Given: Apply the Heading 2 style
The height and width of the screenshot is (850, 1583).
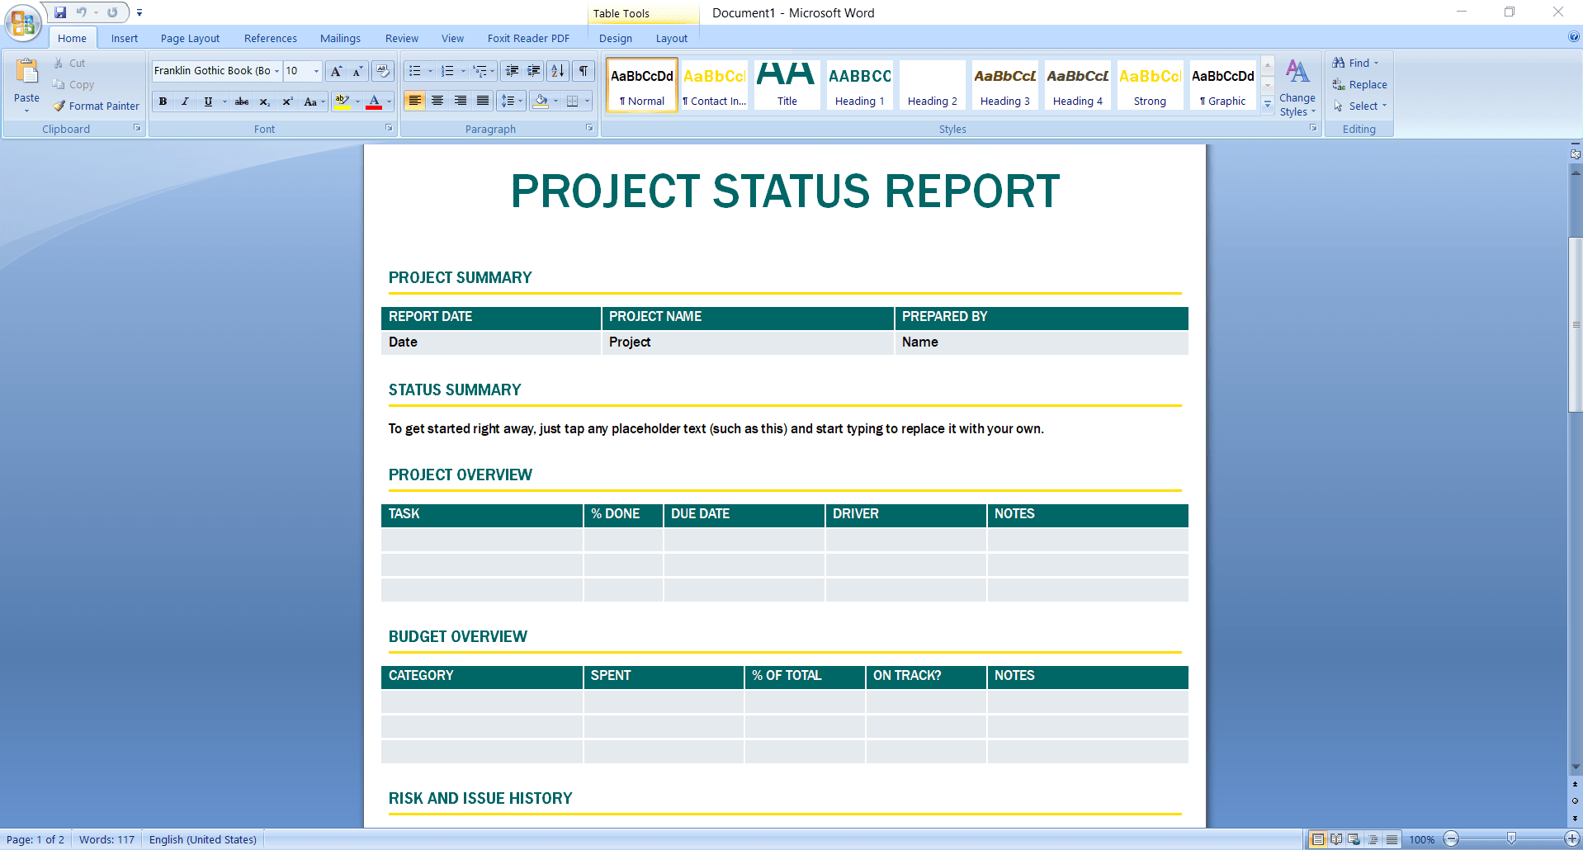Looking at the screenshot, I should pyautogui.click(x=931, y=85).
